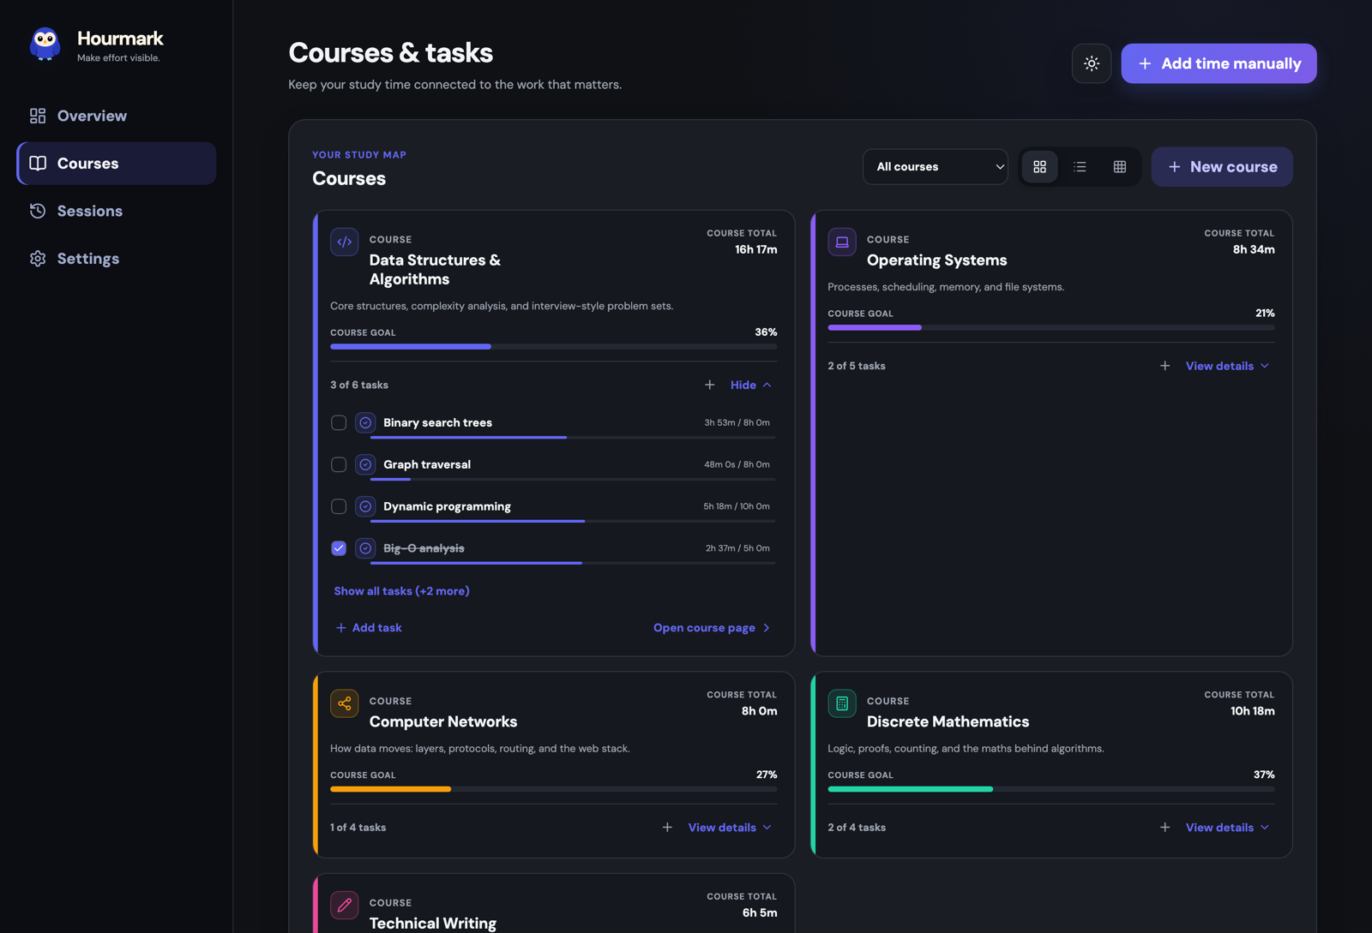Go to Overview in sidebar

(x=117, y=116)
